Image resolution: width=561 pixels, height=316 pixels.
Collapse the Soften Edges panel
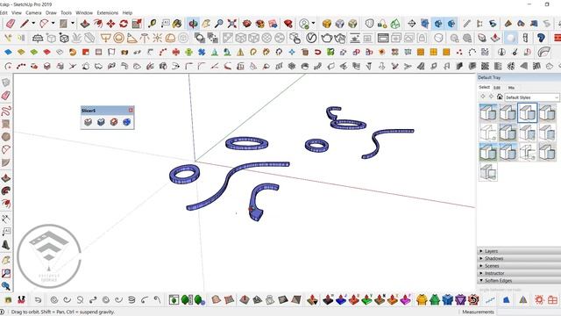[519, 281]
